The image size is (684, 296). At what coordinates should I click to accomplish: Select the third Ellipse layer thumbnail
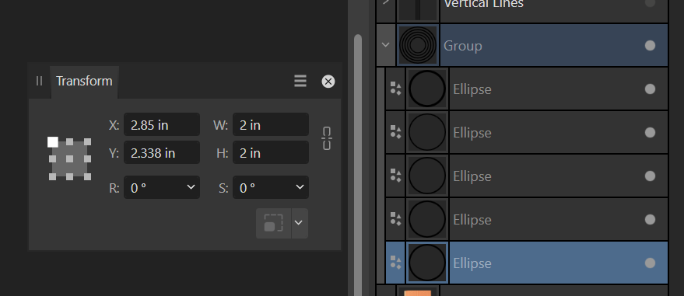click(427, 176)
